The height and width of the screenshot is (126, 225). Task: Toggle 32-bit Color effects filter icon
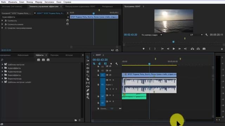click(43, 60)
